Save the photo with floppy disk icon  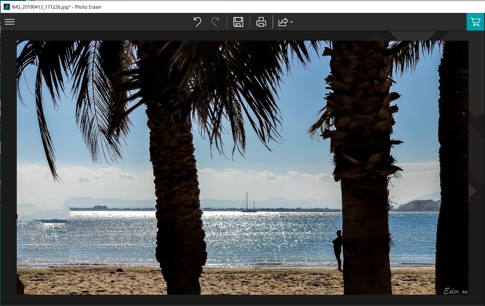(x=238, y=22)
